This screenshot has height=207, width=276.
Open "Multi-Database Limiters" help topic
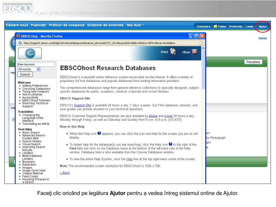point(32,157)
